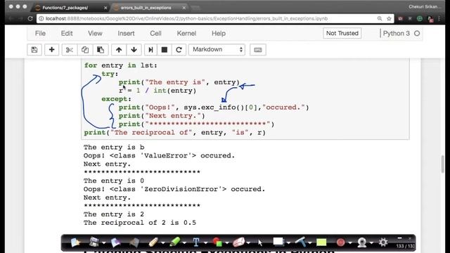
Task: Expand record options arrow
Action: (350, 243)
